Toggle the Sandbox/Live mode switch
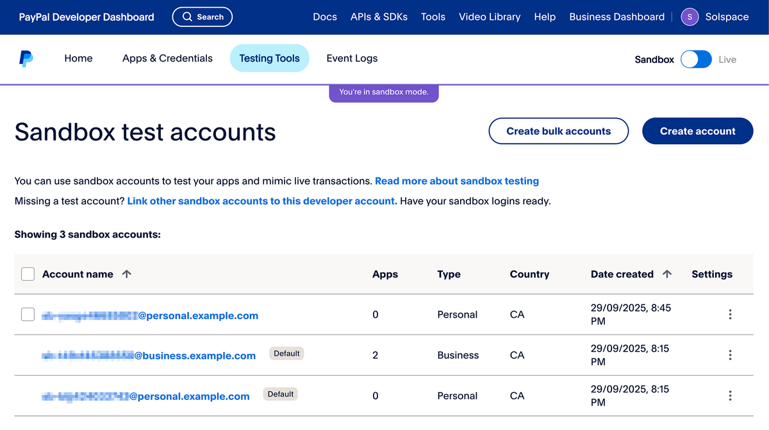The image size is (769, 430). 696,60
